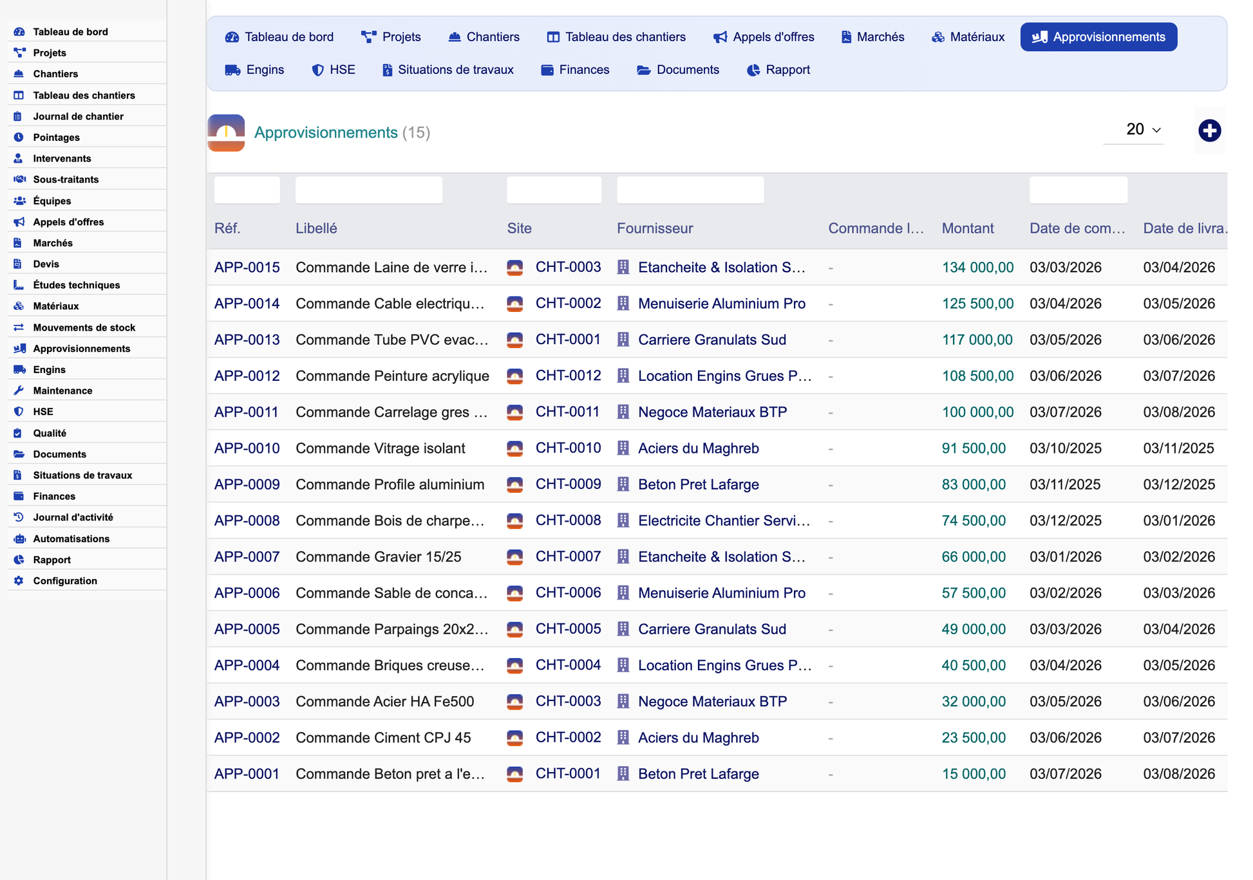Click the Site filter input field
Viewport: 1253px width, 880px height.
554,190
